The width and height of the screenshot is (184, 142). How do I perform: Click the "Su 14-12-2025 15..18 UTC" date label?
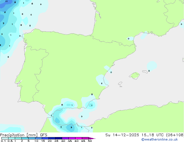[134, 135]
